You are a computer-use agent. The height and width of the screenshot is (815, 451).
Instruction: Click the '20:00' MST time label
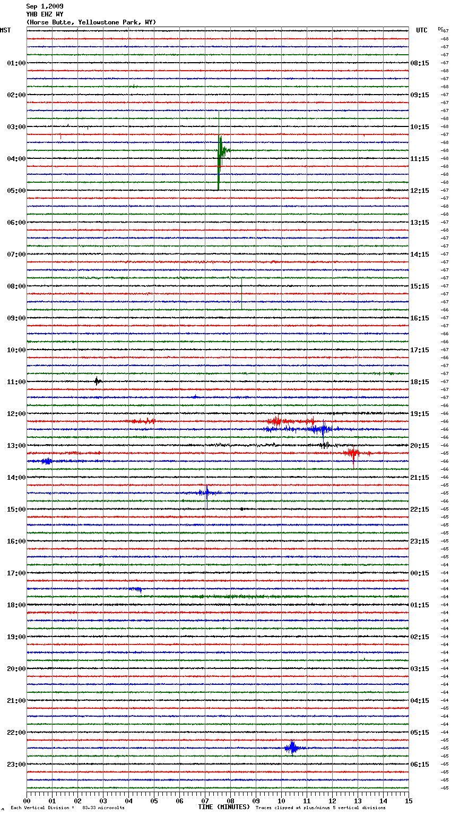click(16, 669)
